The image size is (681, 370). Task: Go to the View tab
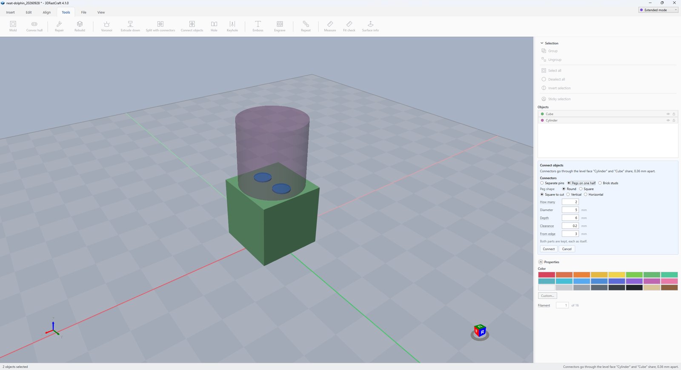click(x=101, y=12)
